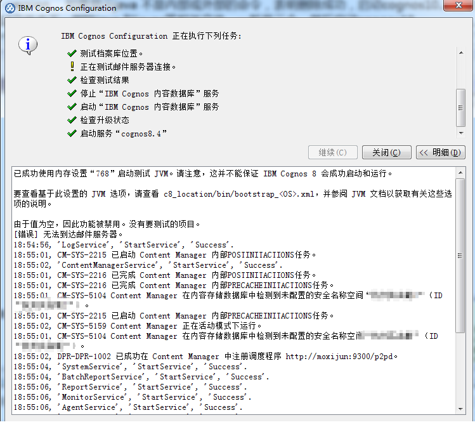Click down arrow of task list scrollbar
This screenshot has height=427, width=475.
[461, 133]
